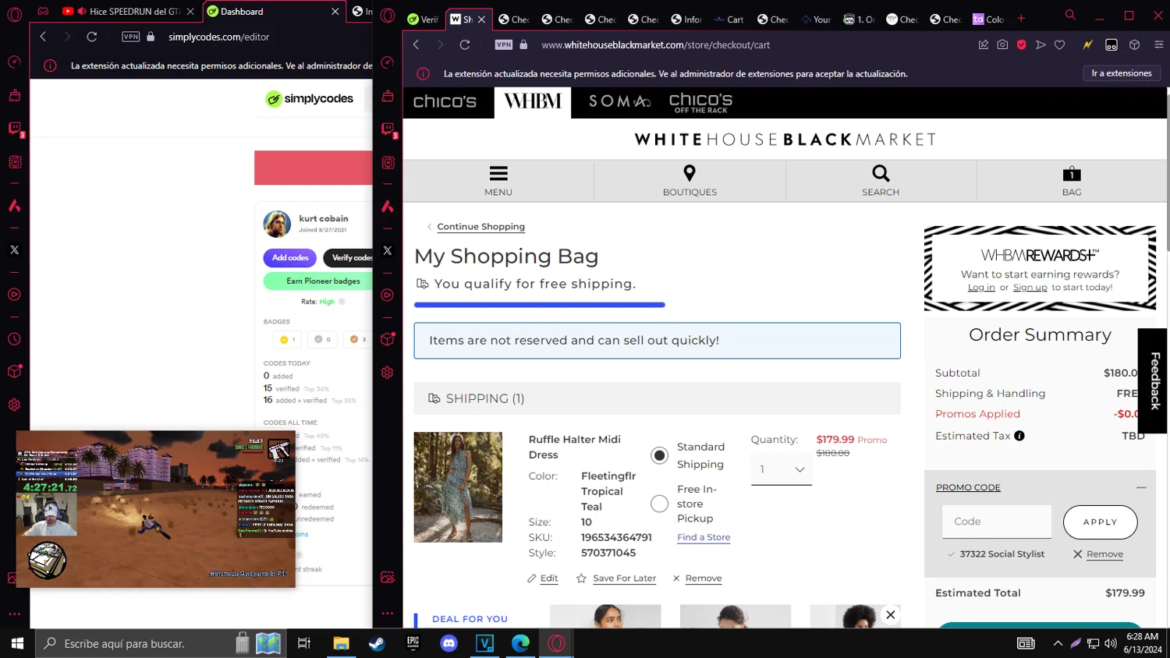
Task: Save the dress for later
Action: tap(616, 578)
